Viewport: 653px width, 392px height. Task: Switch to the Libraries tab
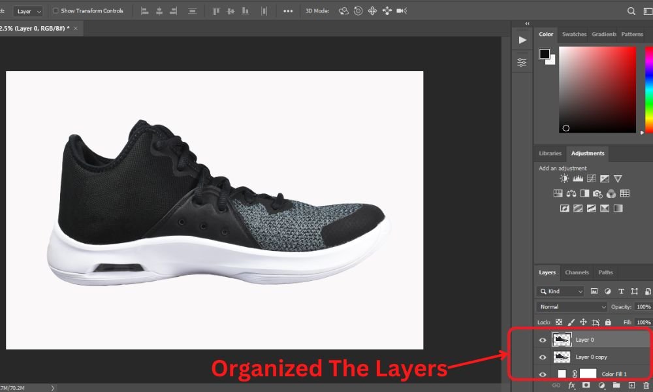point(550,154)
